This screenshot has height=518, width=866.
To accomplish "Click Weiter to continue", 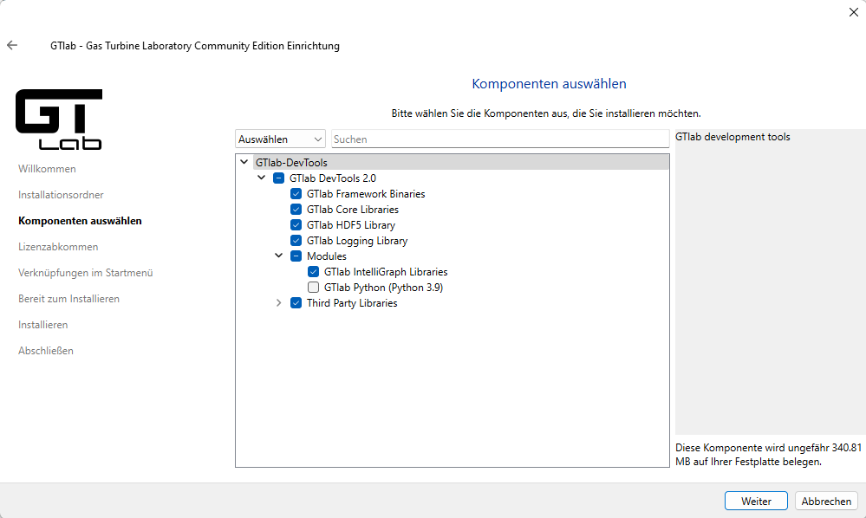I will [x=756, y=501].
